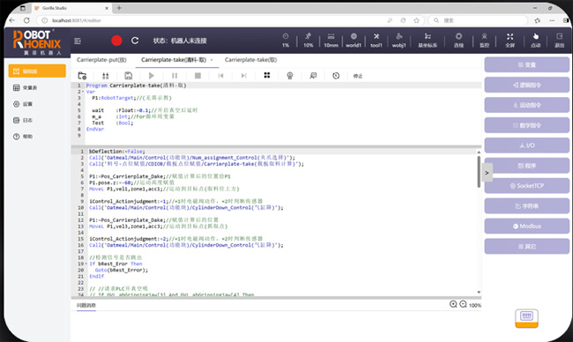Open a new browser tab

point(119,8)
